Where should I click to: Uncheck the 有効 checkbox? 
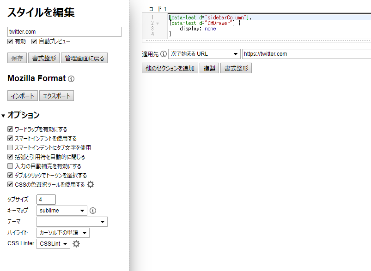(x=10, y=41)
